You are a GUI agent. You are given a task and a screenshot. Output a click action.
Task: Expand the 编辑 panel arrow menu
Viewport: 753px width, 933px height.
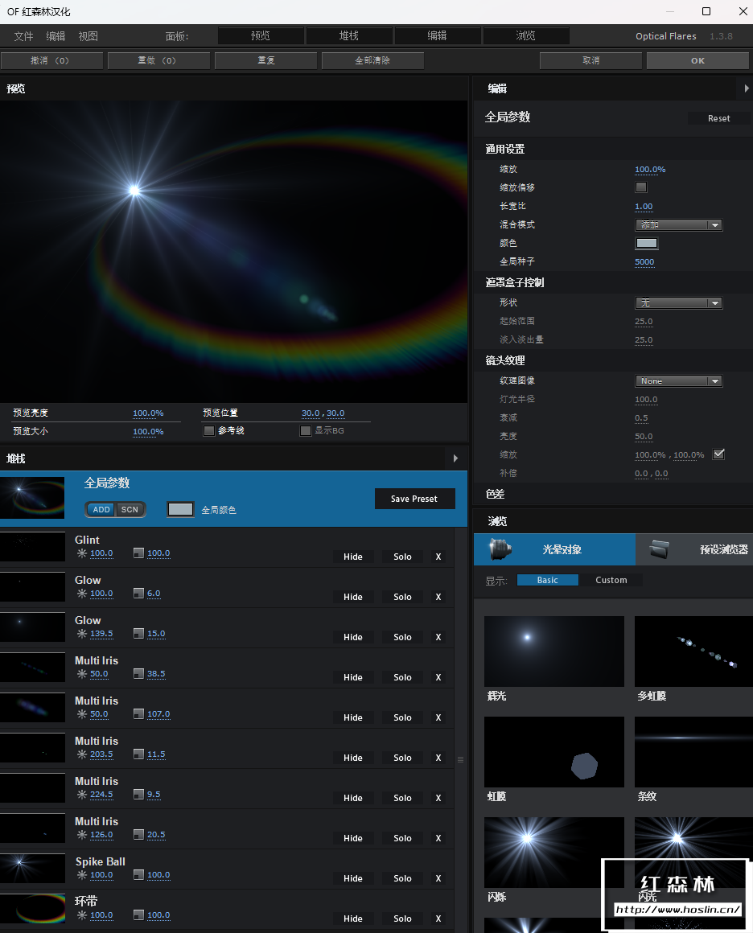pos(747,88)
